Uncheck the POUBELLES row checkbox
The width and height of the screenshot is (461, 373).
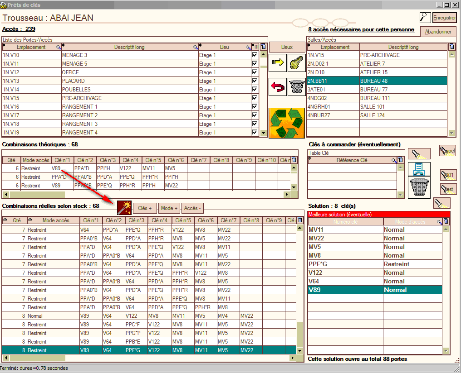255,89
